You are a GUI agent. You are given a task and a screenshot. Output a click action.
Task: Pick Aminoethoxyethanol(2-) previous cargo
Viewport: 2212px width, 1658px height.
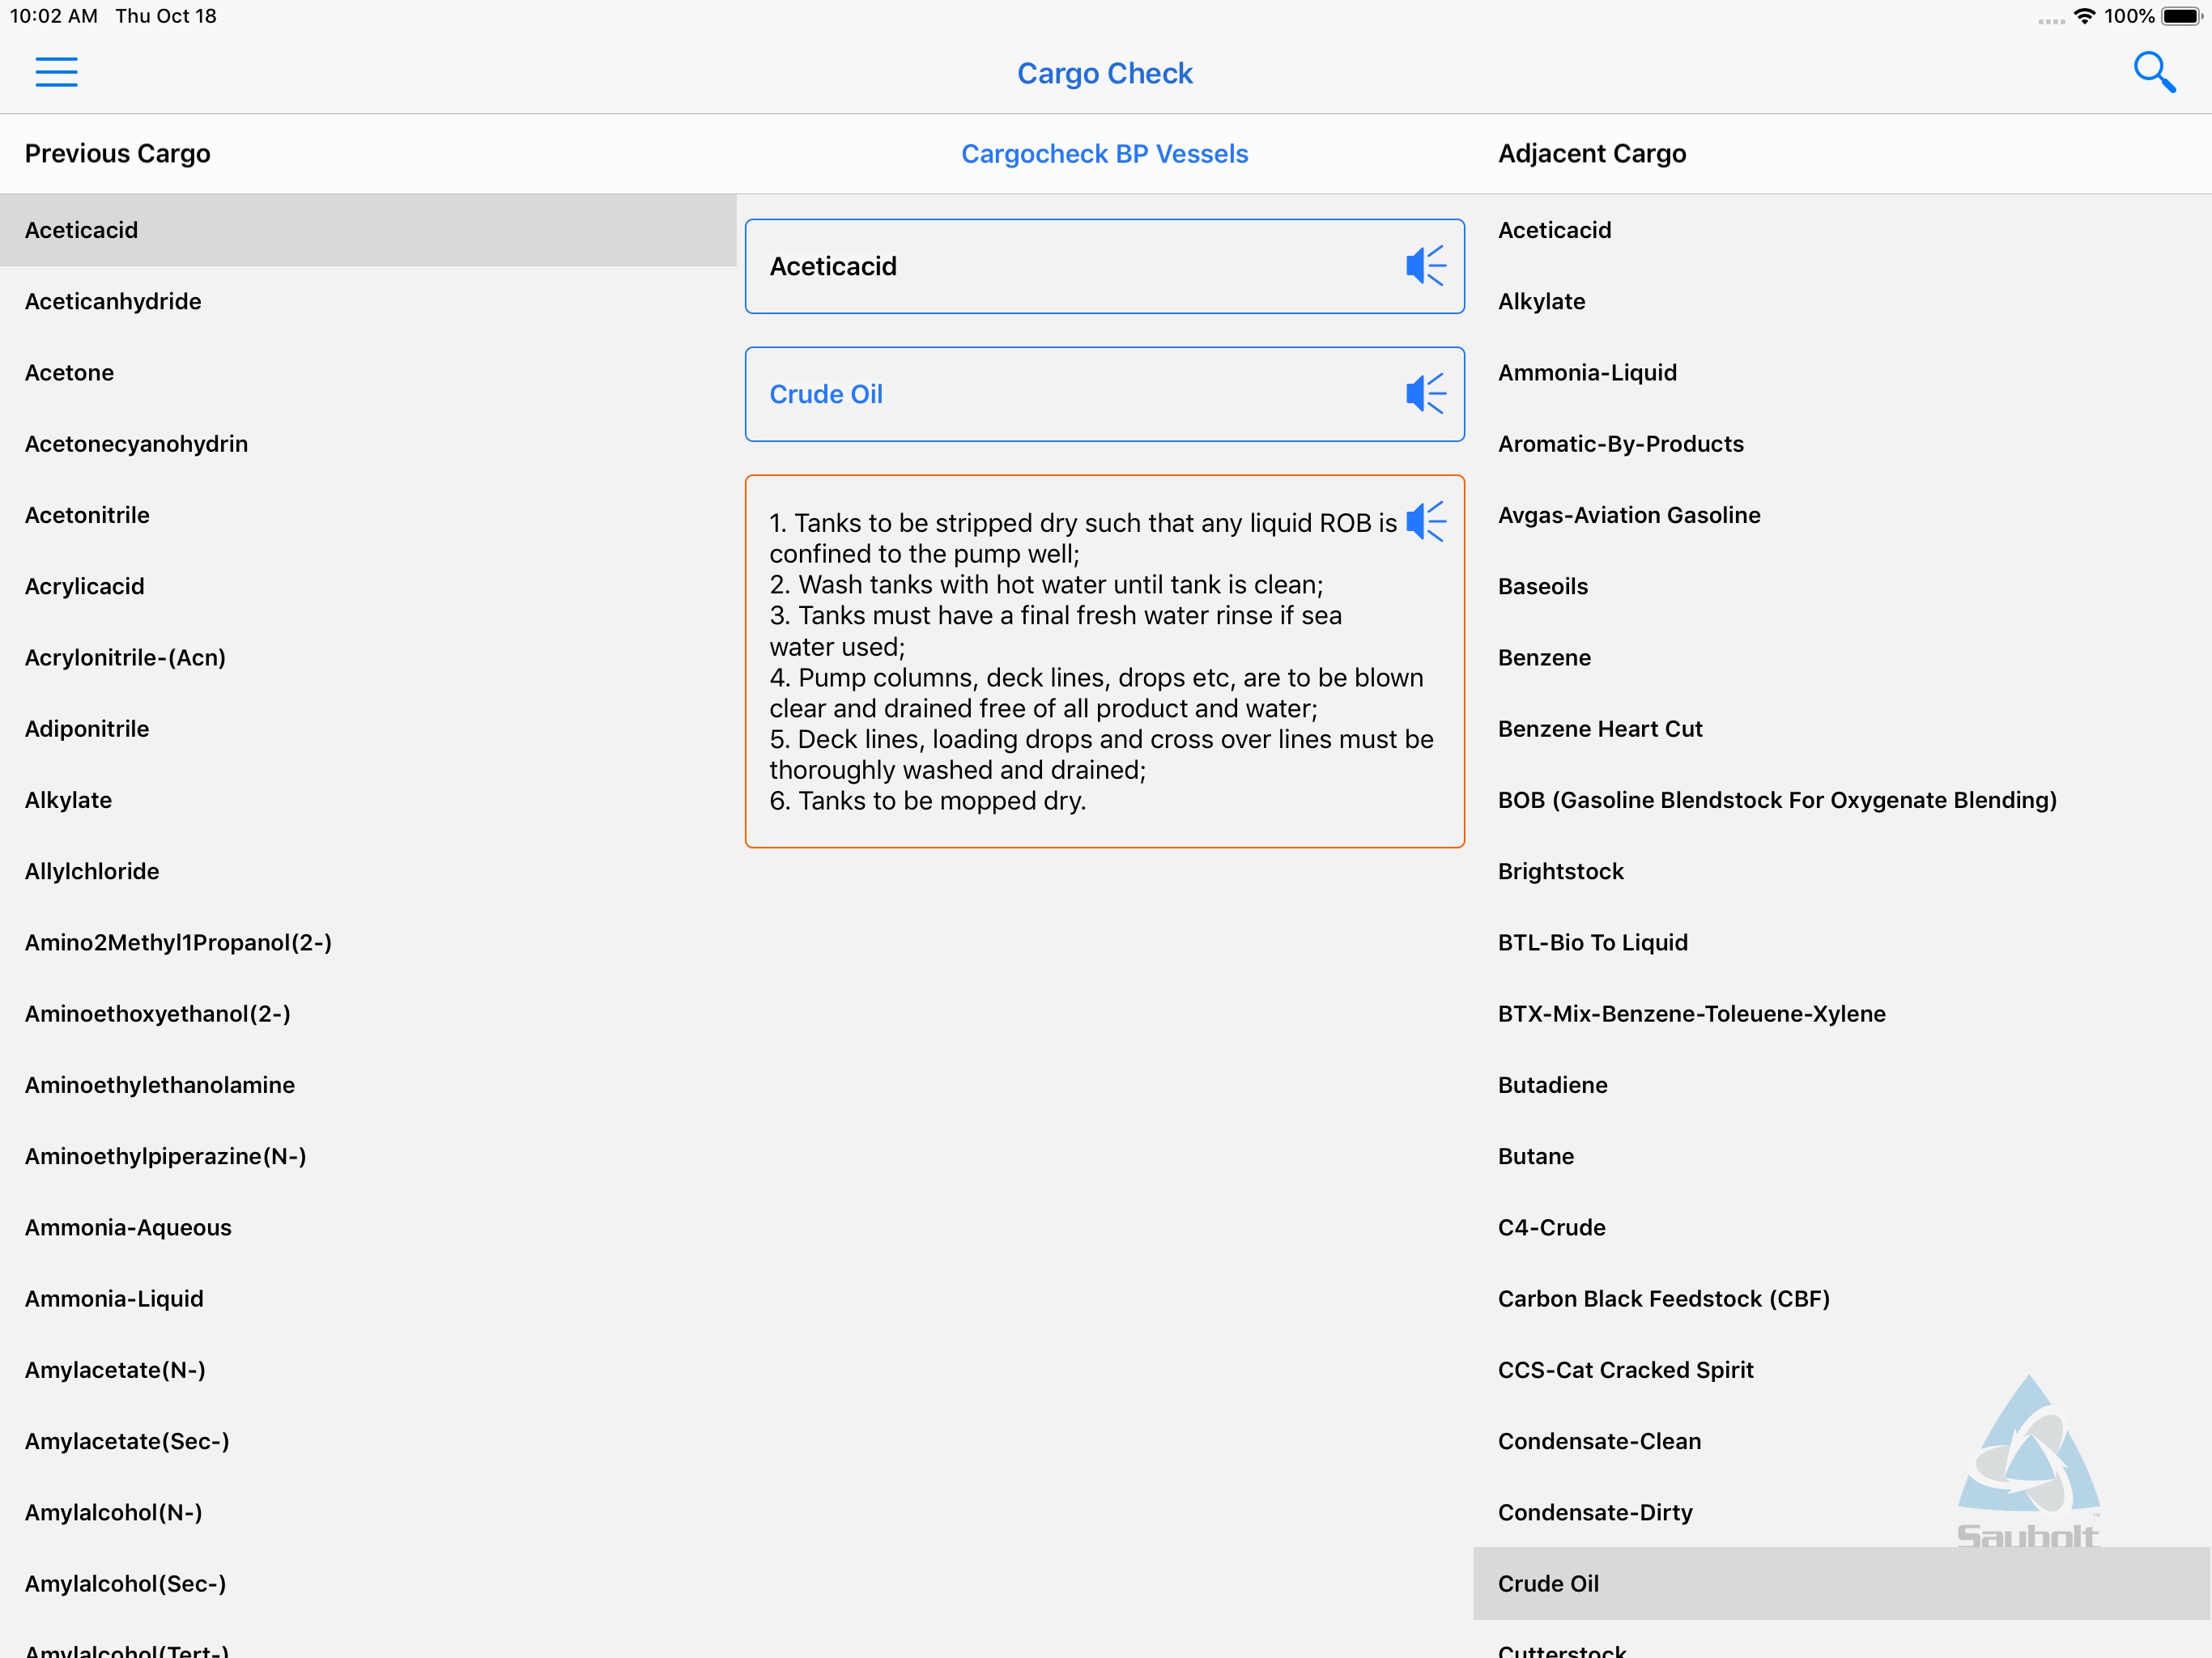368,1013
